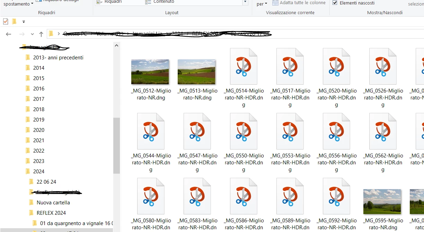Open the 22 06 24 subfolder
Viewport: 424px width, 232px height.
click(x=46, y=182)
